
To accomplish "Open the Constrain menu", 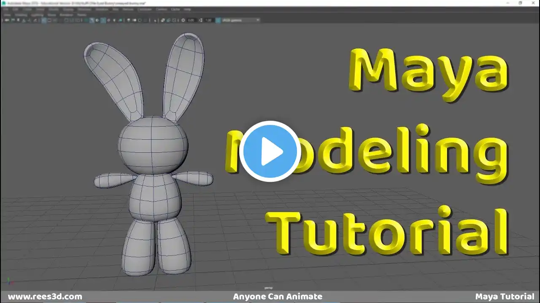I will click(x=145, y=9).
